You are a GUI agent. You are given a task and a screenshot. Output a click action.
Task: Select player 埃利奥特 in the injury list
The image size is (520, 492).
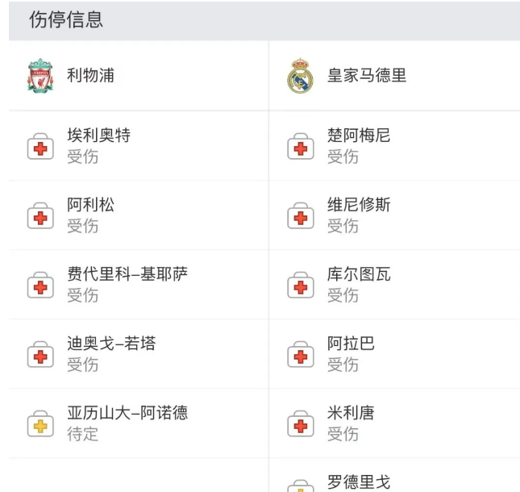point(98,136)
